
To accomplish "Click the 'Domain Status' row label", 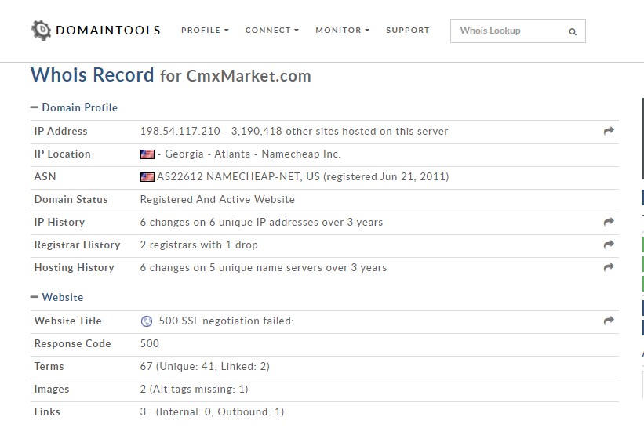I will click(x=71, y=199).
